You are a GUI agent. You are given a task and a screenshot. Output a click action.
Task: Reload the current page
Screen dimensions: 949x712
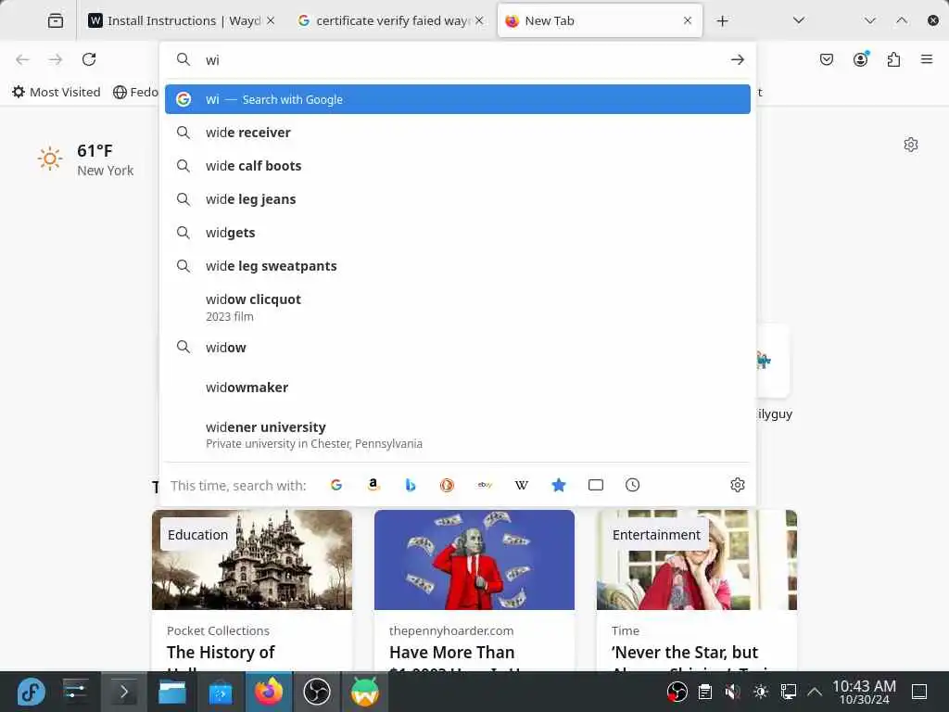point(89,59)
